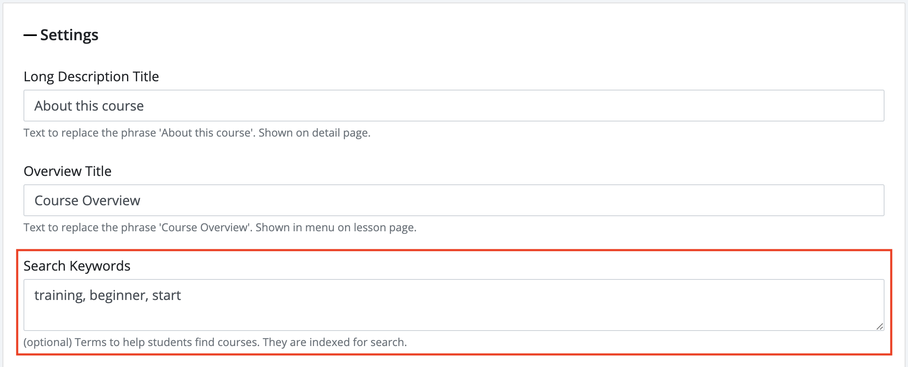Click helper text ending 'menu on lesson page'

pyautogui.click(x=220, y=227)
